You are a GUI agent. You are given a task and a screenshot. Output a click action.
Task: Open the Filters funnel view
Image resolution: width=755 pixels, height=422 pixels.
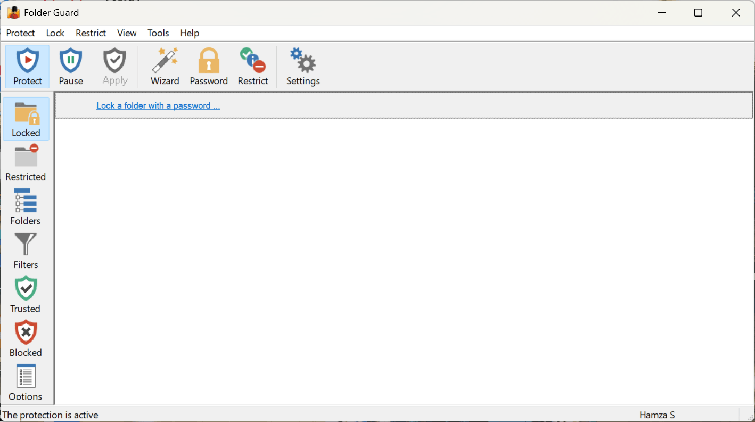click(x=26, y=250)
